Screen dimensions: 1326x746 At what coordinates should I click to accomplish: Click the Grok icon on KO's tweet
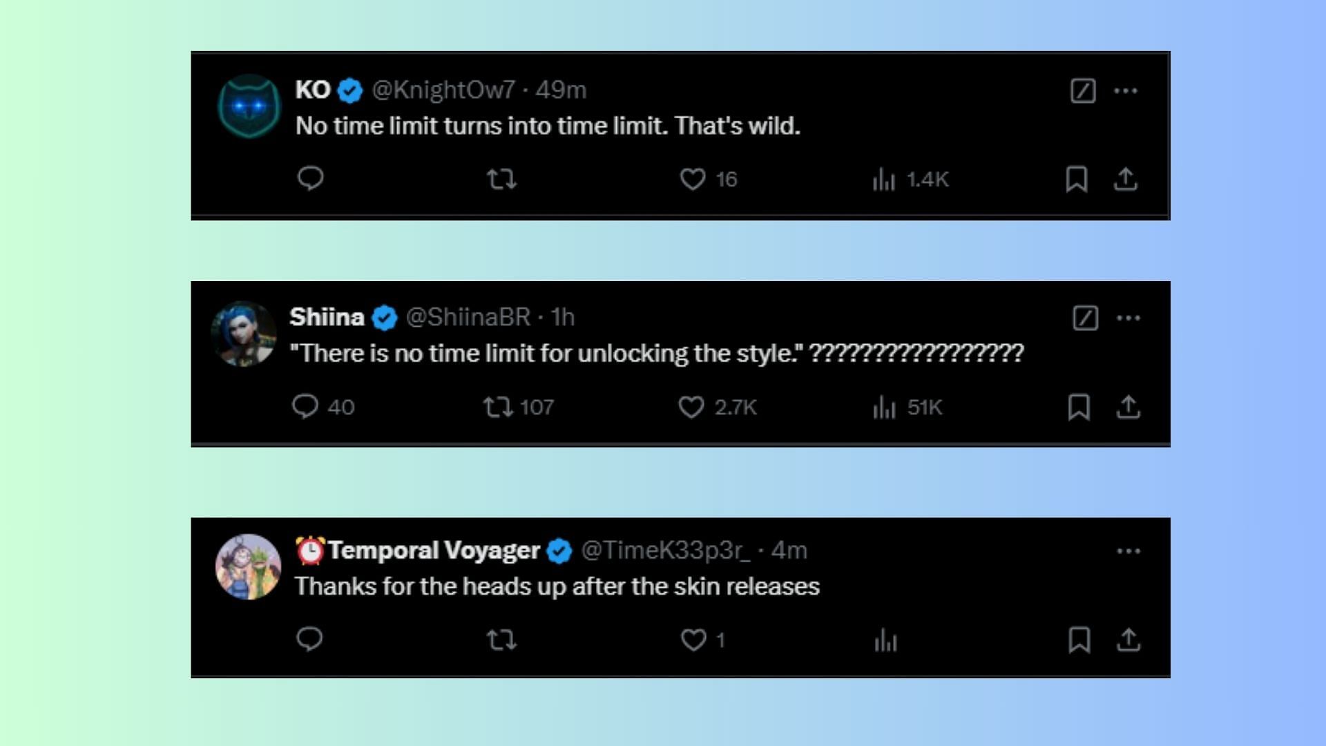click(x=1083, y=90)
